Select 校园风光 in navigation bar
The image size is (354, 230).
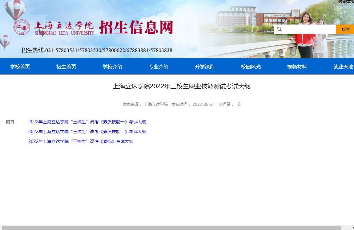point(251,67)
